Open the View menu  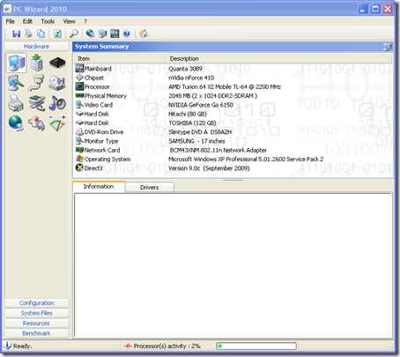[69, 21]
